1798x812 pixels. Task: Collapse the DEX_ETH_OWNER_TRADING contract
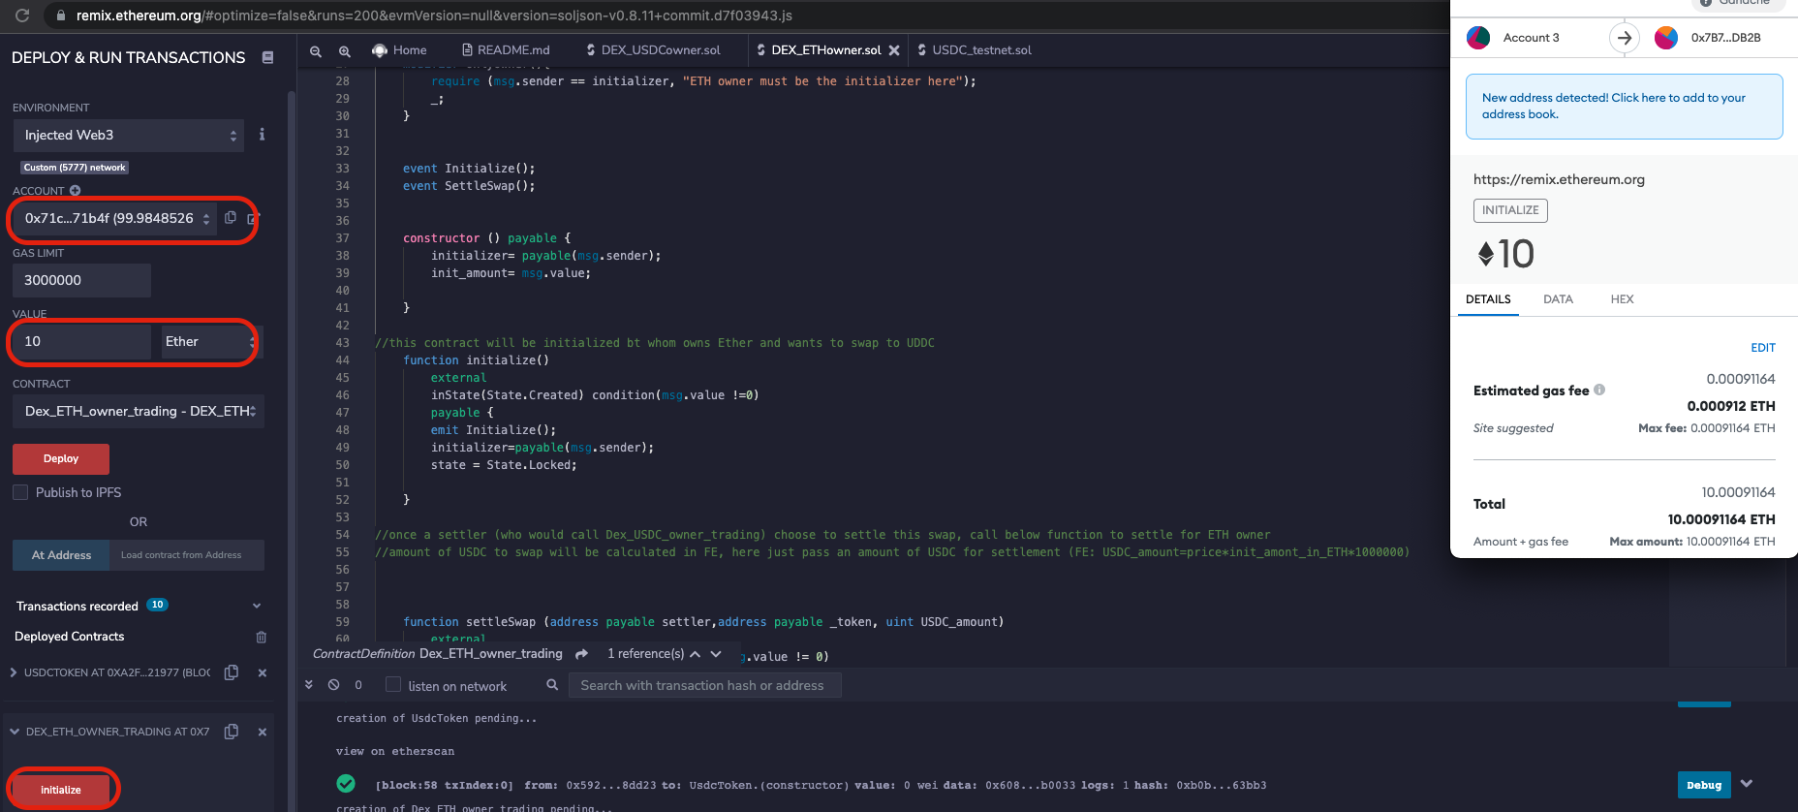(15, 732)
